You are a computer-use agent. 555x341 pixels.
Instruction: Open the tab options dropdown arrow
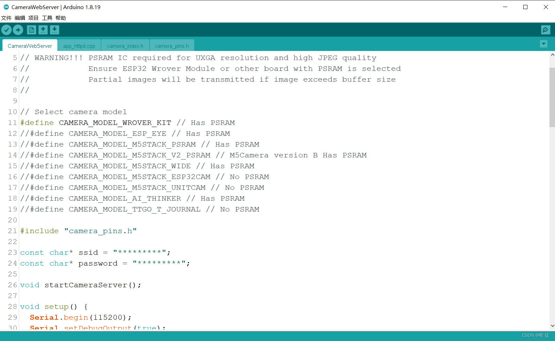543,44
